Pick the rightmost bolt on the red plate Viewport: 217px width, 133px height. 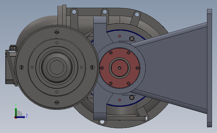(137, 68)
